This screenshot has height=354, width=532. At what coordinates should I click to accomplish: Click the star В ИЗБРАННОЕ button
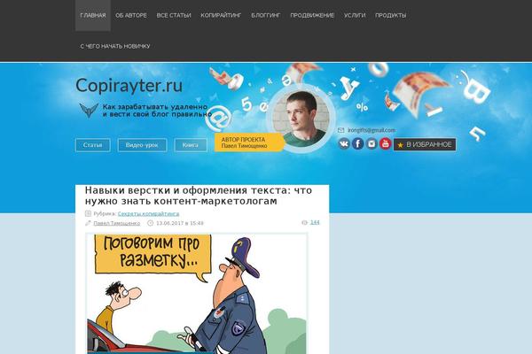pyautogui.click(x=425, y=144)
